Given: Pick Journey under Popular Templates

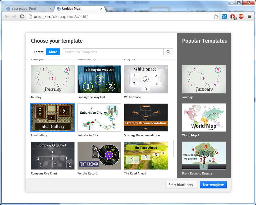Looking at the screenshot, I should tap(204, 79).
